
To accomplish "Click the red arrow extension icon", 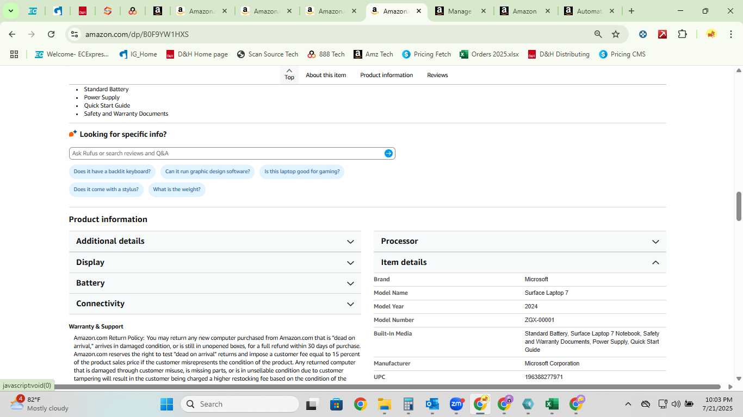I will 662,34.
